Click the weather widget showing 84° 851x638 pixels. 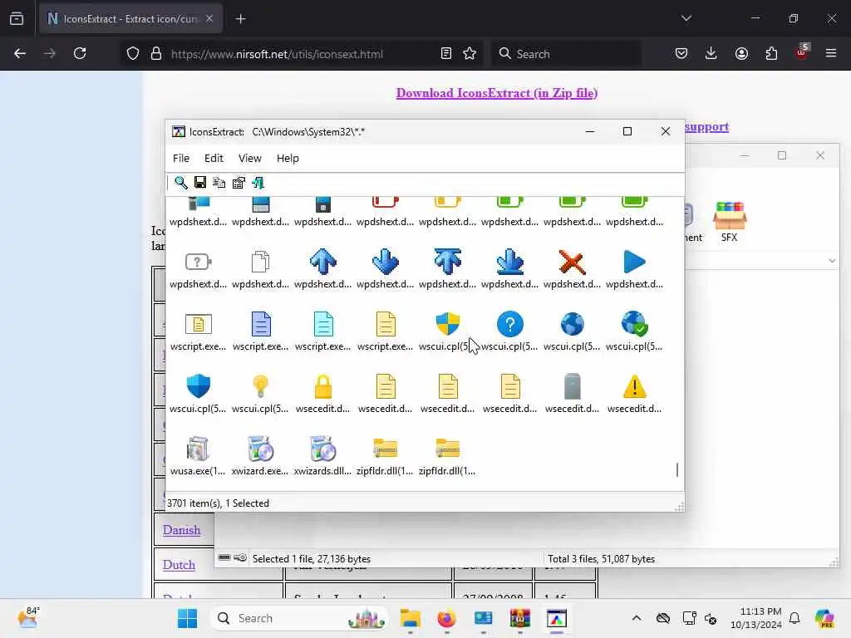coord(27,618)
